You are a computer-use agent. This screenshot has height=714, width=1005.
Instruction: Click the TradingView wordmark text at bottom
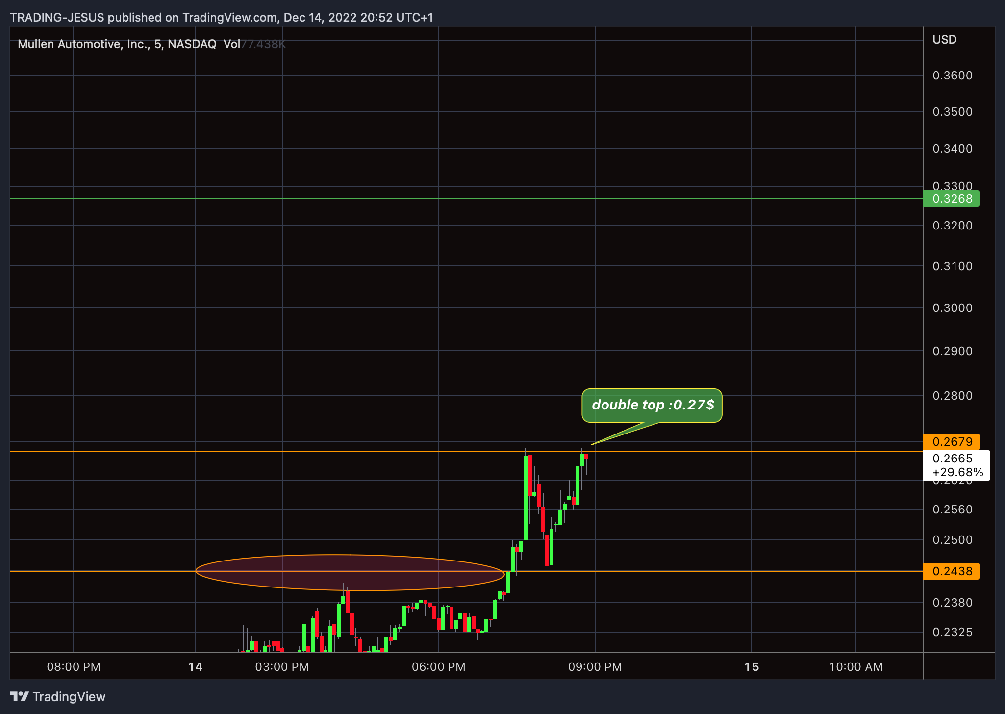69,697
